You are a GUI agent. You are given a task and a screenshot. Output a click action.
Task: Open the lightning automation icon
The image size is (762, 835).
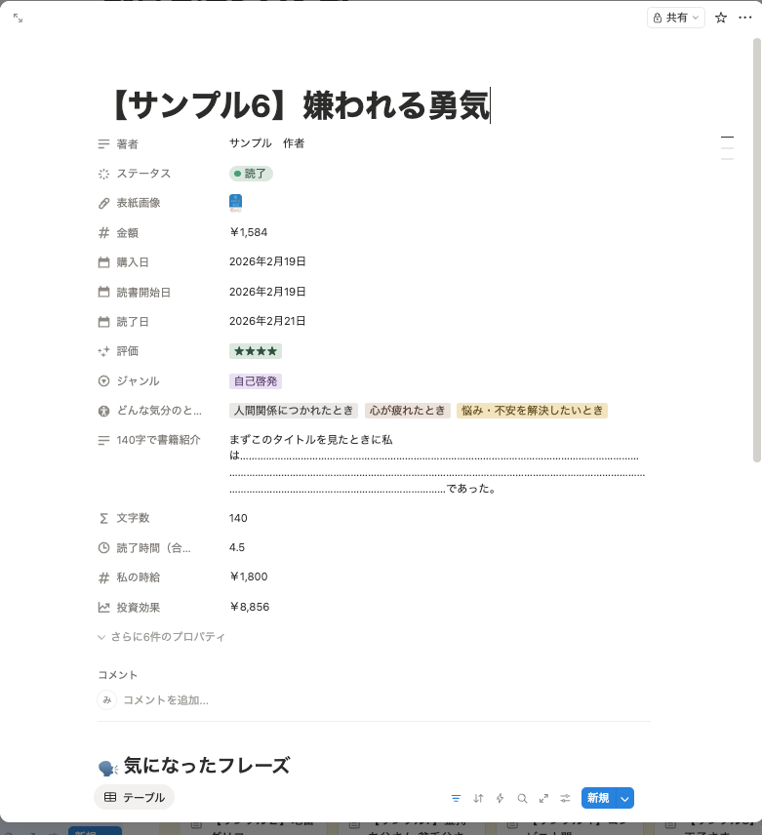[x=501, y=798]
